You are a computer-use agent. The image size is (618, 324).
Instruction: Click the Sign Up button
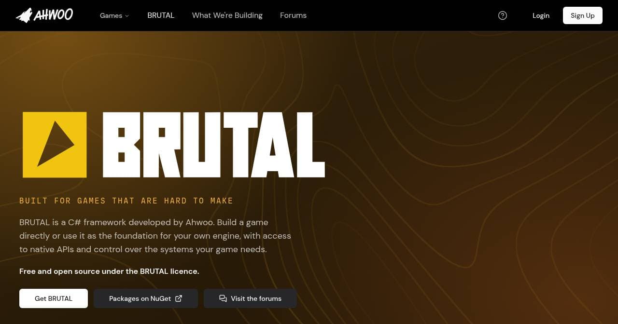point(583,15)
